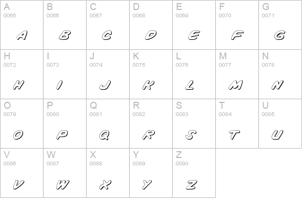
Task: Click the letter Z glyph
Action: 192,184
